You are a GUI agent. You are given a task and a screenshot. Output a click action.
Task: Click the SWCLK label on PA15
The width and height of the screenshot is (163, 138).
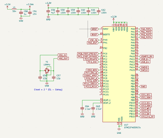[x=144, y=70]
